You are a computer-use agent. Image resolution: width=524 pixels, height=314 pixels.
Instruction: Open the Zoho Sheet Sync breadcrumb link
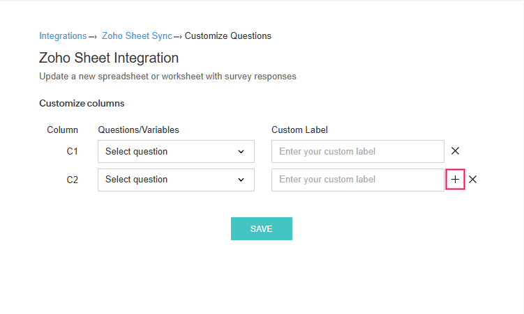pyautogui.click(x=137, y=36)
